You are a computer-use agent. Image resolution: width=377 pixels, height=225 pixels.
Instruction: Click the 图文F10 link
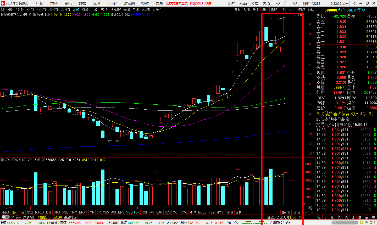pos(296,217)
